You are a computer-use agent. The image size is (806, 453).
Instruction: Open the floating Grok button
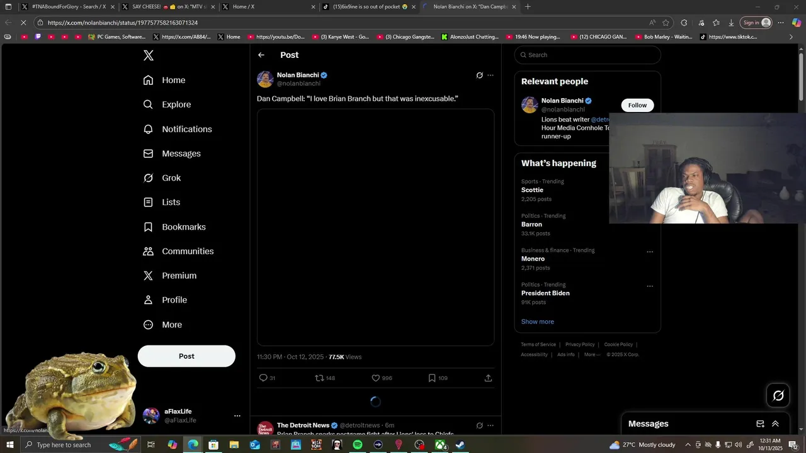pos(778,396)
